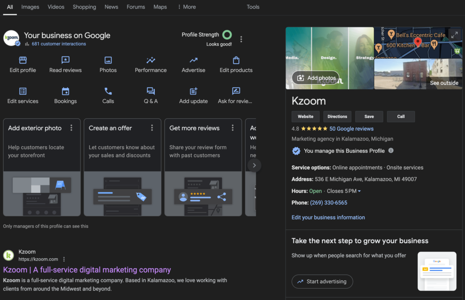Click Kzoom favicon in search result
This screenshot has height=300, width=465.
coord(8,255)
